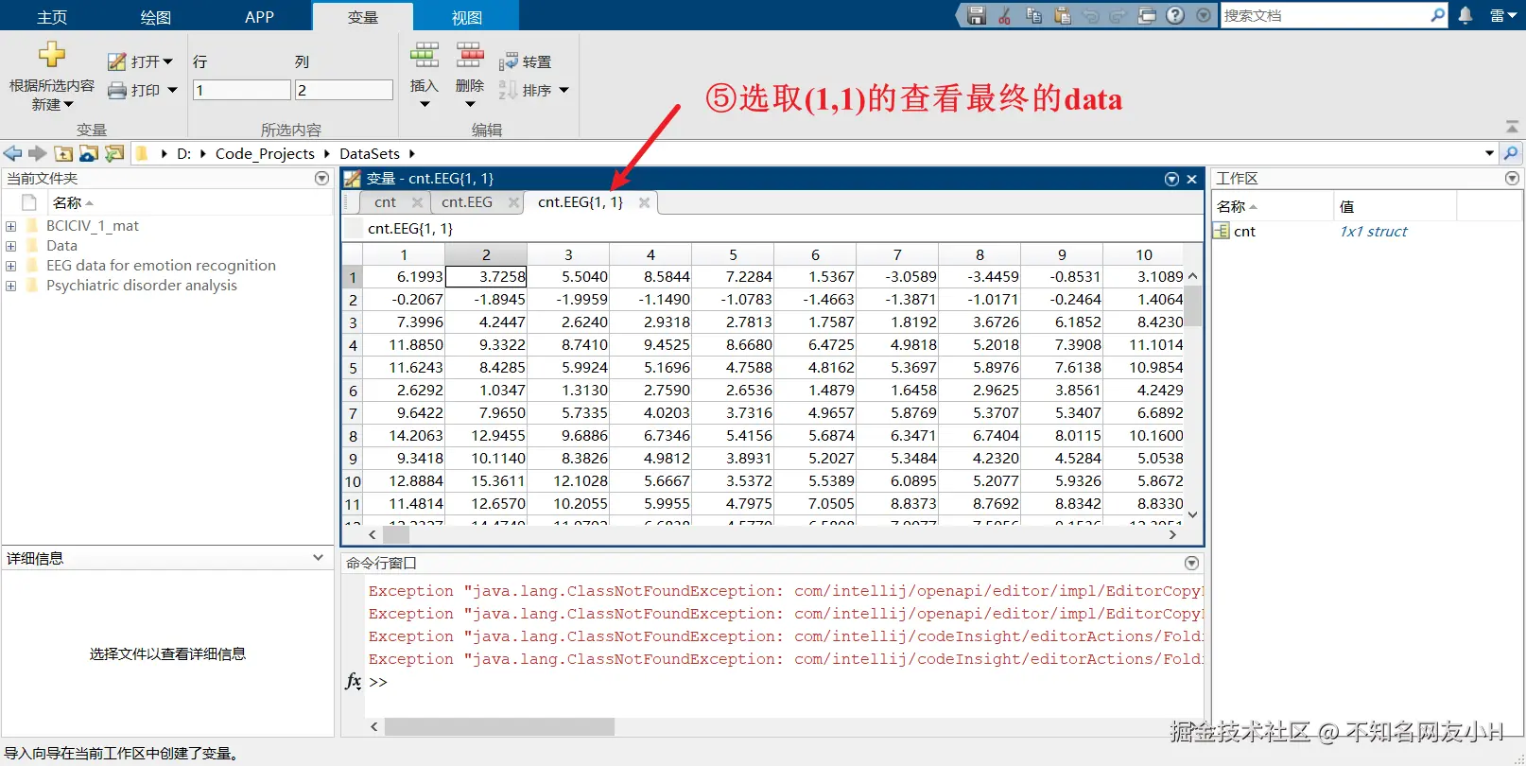Select the cnt variable tab
The image size is (1526, 766).
coord(385,202)
